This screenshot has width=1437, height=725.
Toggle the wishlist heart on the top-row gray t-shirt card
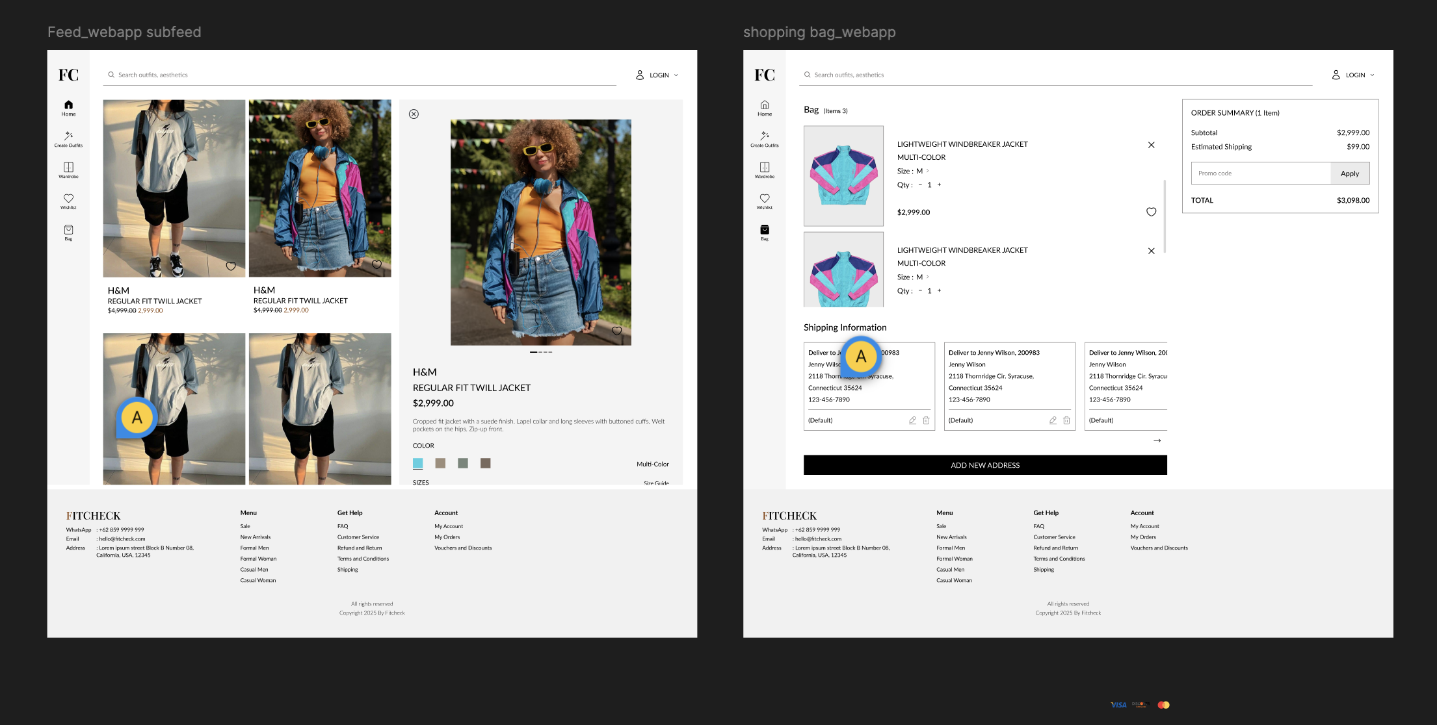[231, 266]
